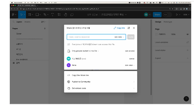
Task: Click the canvas vertical scrollbar
Action: click(x=151, y=57)
